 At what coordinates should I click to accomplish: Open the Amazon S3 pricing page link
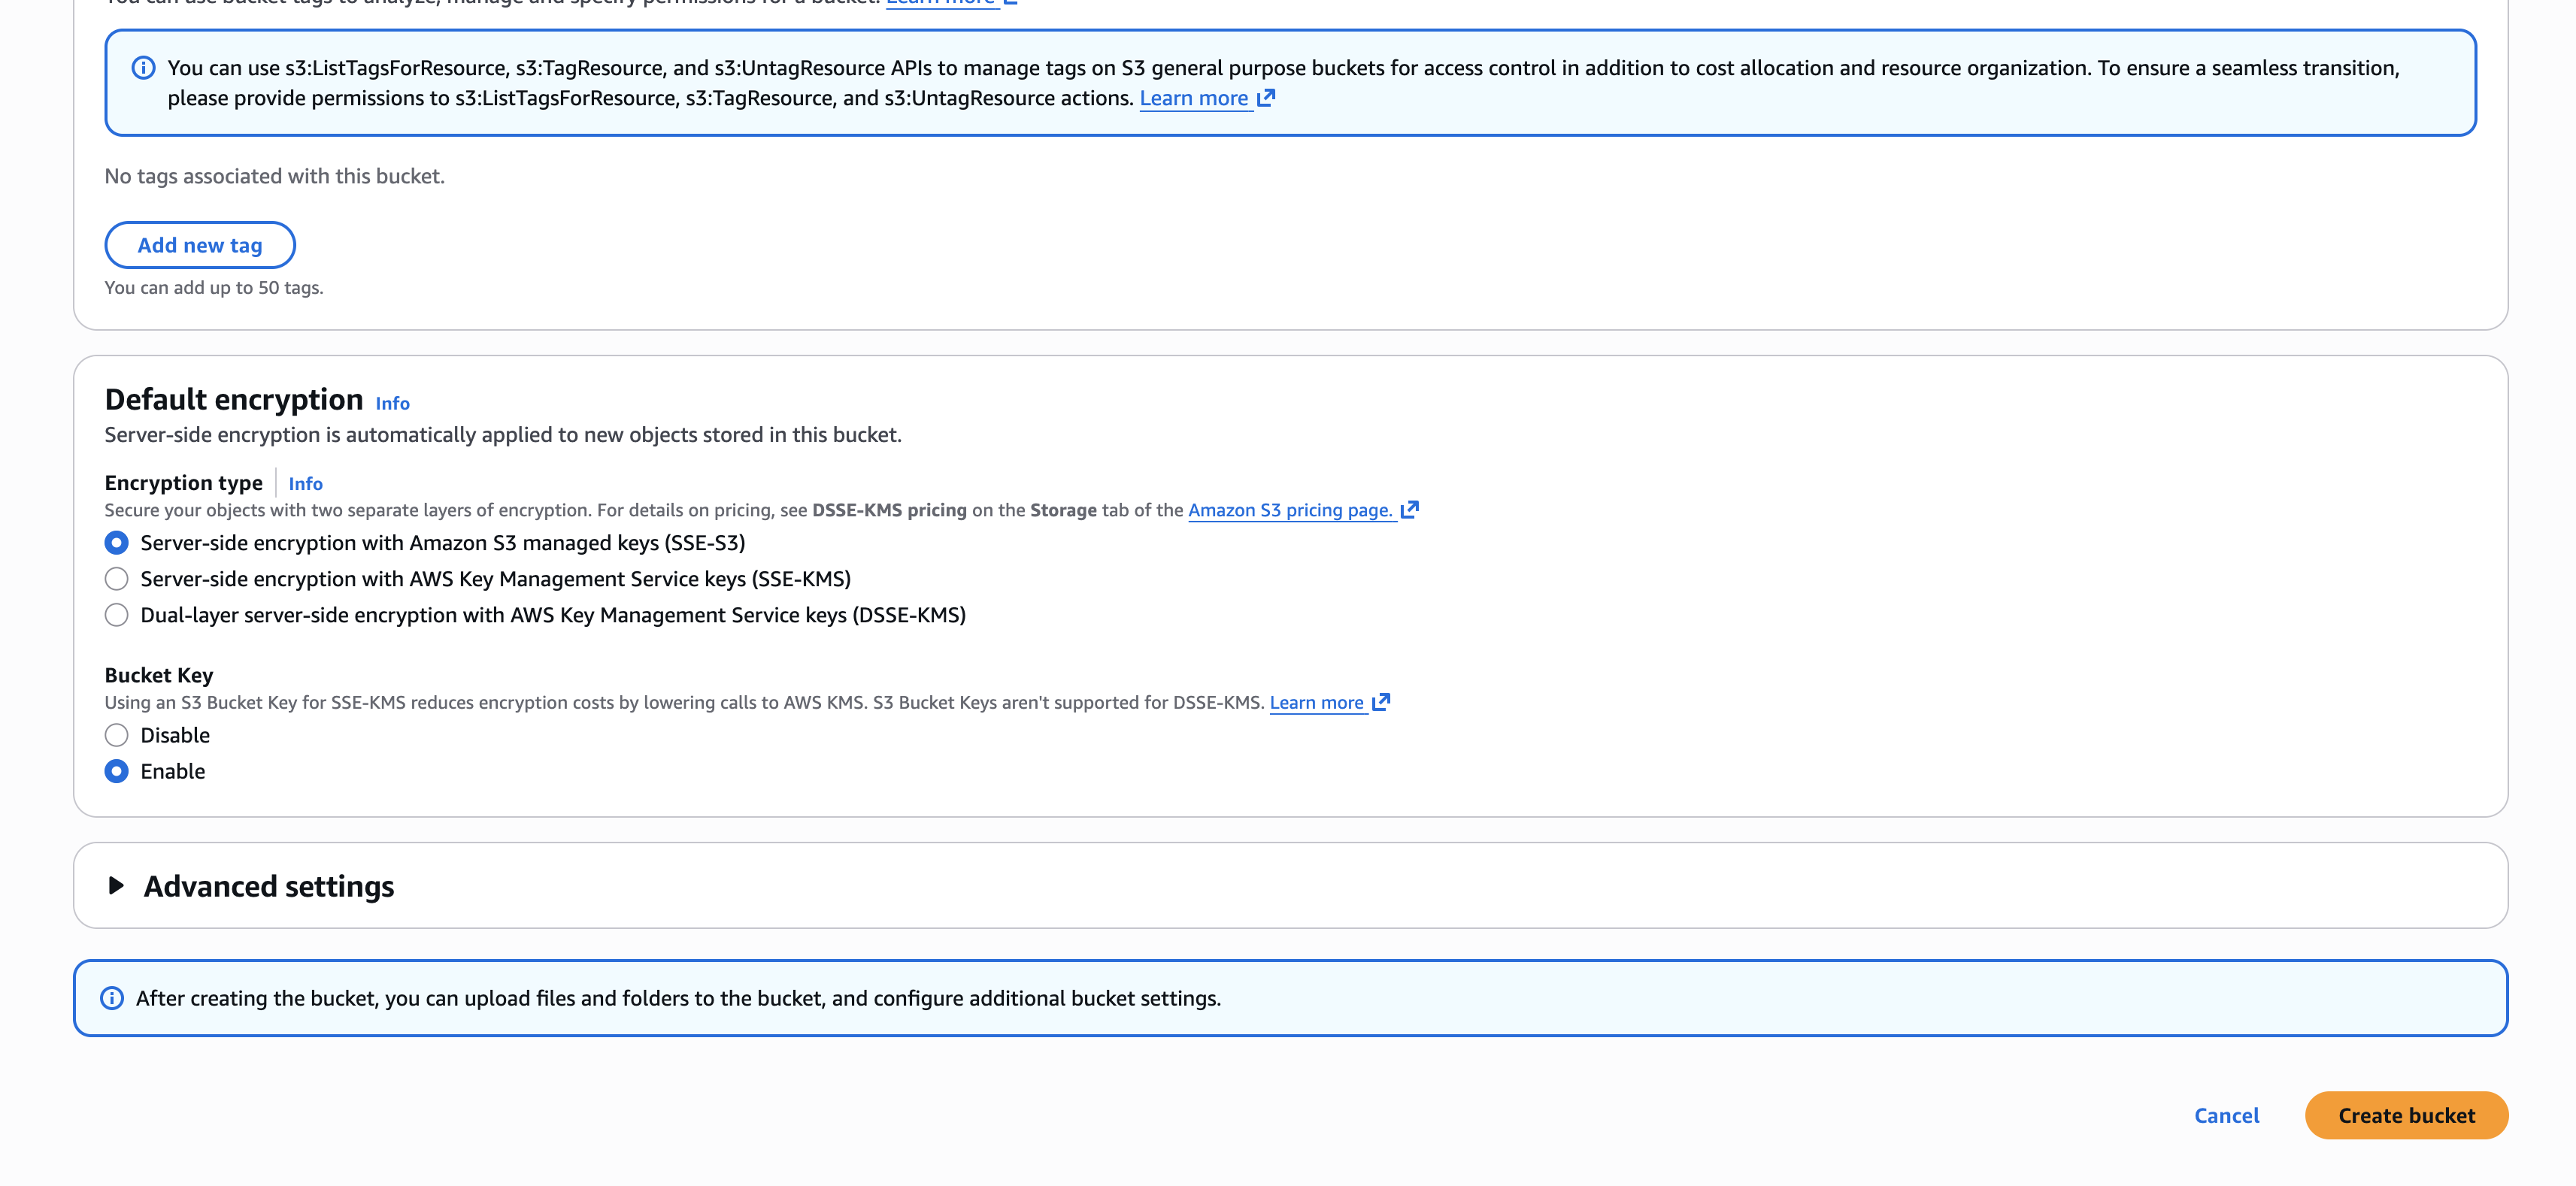pos(1290,510)
